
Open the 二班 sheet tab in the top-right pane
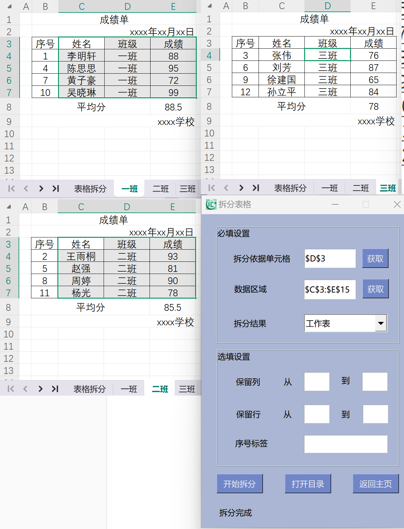point(360,188)
